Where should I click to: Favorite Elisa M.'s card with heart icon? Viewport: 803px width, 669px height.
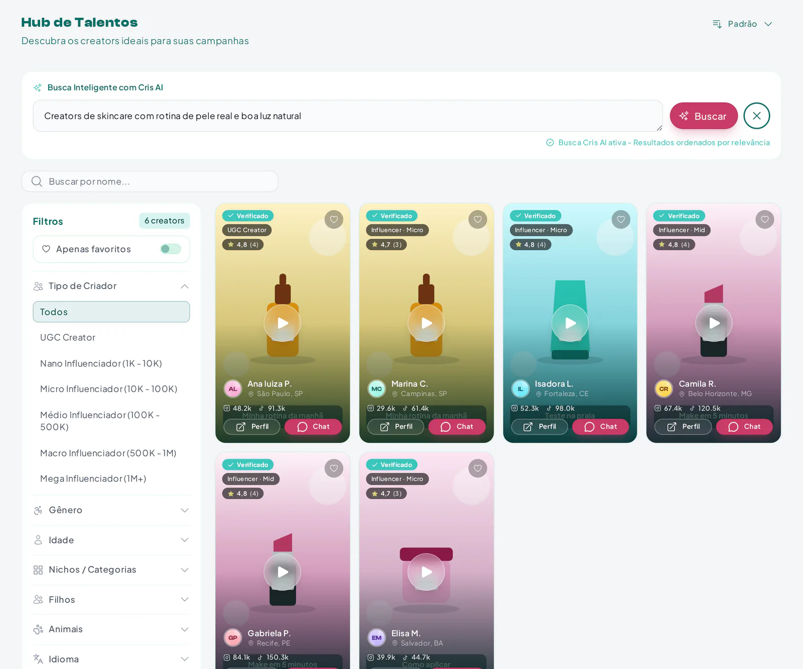478,468
